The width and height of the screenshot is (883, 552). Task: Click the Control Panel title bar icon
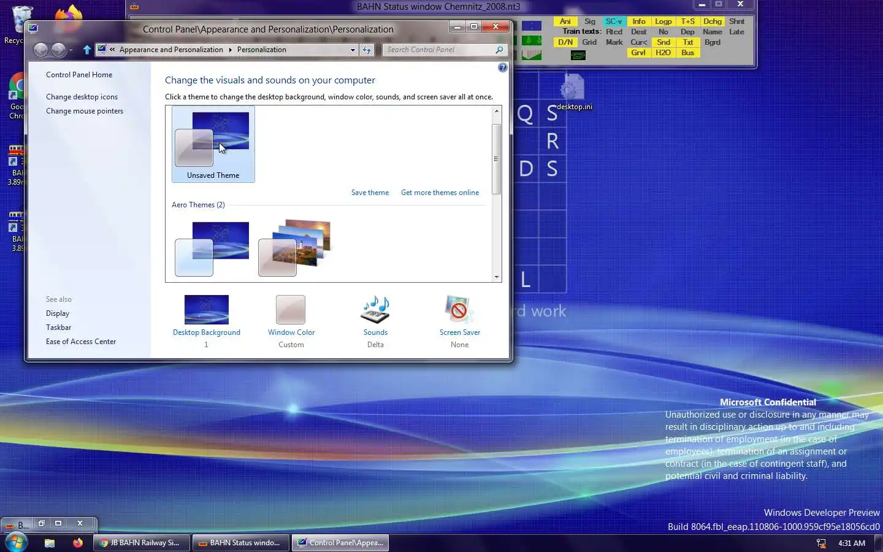pyautogui.click(x=33, y=28)
